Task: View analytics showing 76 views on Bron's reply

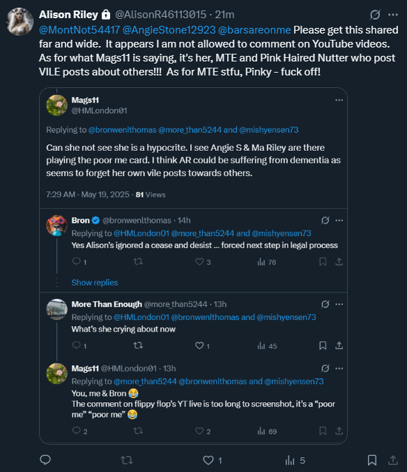Action: (x=266, y=262)
